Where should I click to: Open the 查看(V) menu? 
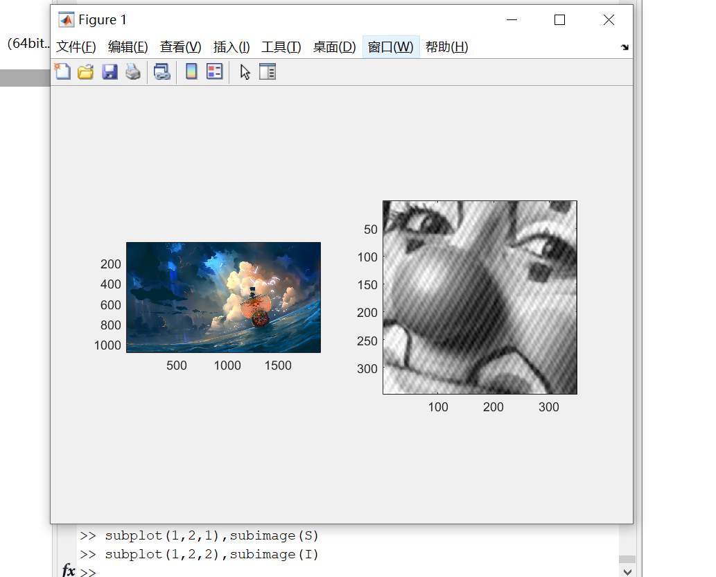coord(180,47)
